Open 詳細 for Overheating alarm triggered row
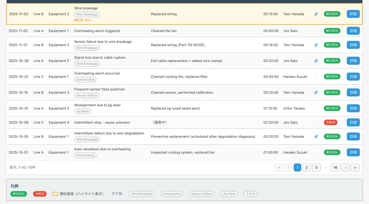369x204 pixels. tap(353, 31)
